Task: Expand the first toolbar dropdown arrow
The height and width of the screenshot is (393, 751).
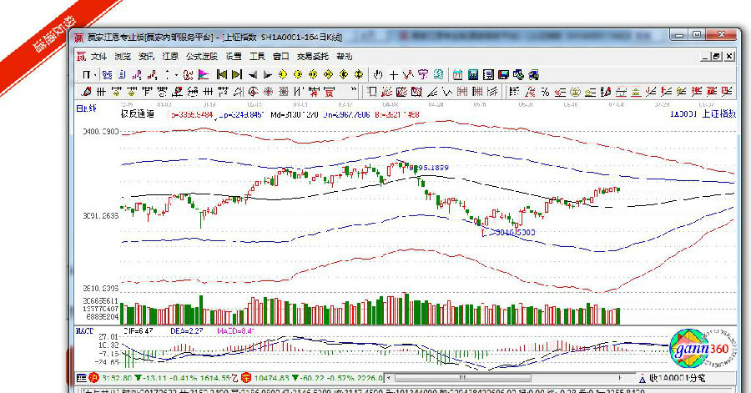Action: [x=96, y=74]
